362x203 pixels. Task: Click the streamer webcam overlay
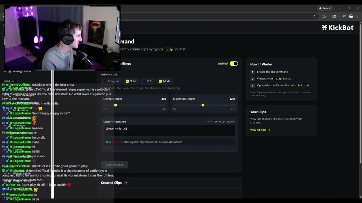[x=63, y=38]
